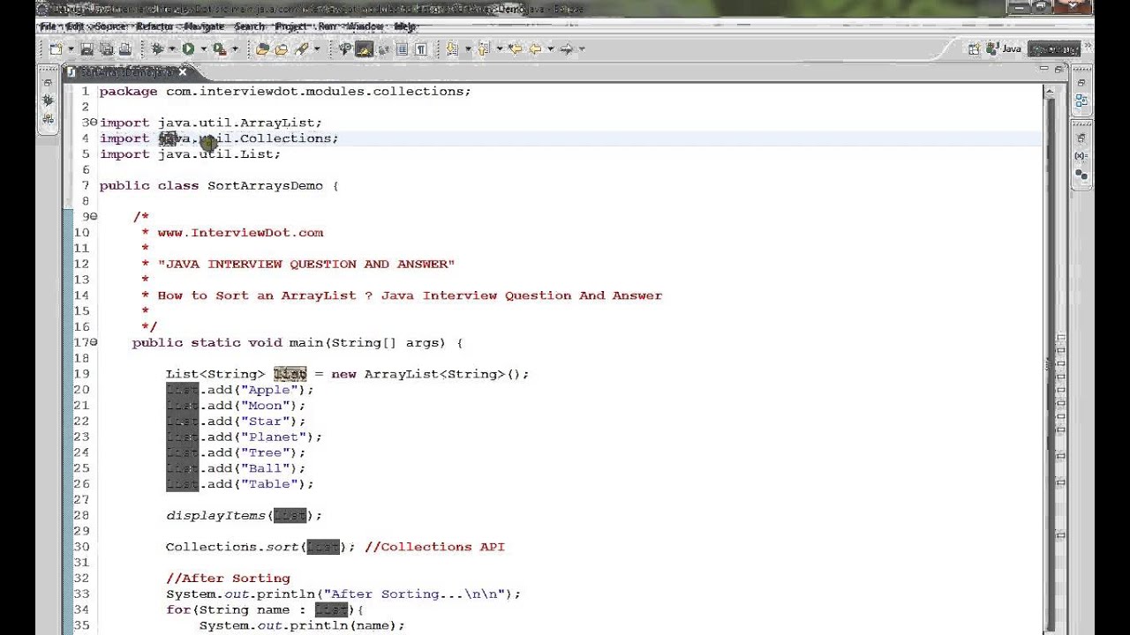Image resolution: width=1130 pixels, height=635 pixels.
Task: Click the Open Task folder icon
Action: coord(281,49)
